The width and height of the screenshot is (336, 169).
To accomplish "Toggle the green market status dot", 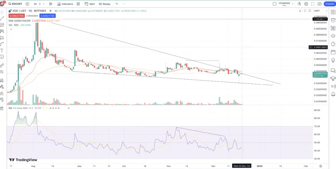I will click(x=50, y=11).
